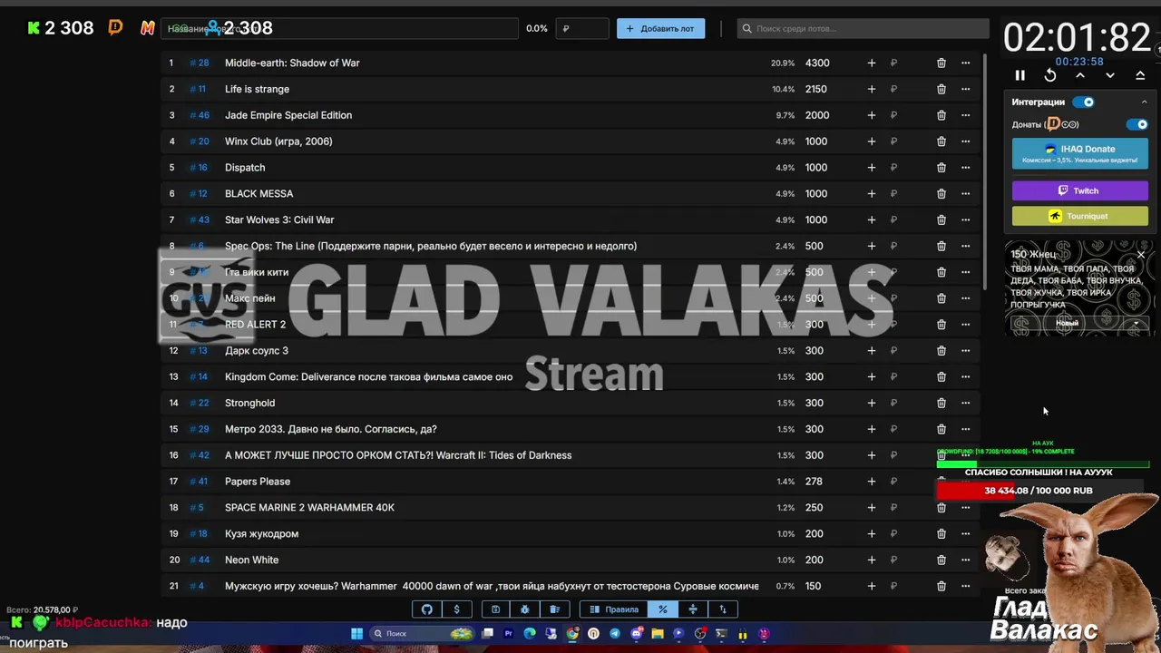Delete the Stronghold lot
Image resolution: width=1161 pixels, height=653 pixels.
click(941, 403)
